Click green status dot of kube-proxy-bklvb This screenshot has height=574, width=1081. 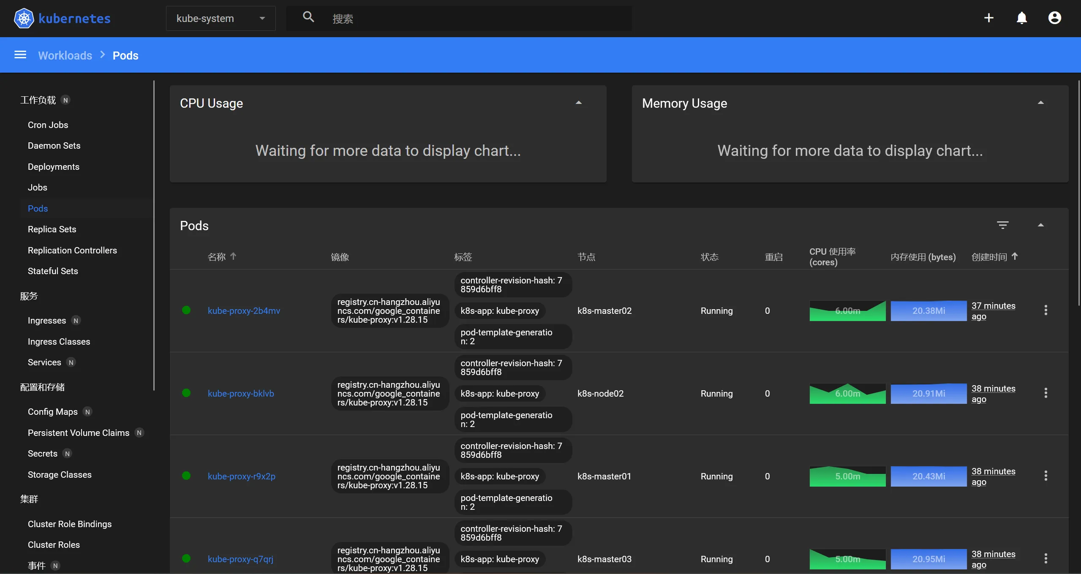point(186,393)
